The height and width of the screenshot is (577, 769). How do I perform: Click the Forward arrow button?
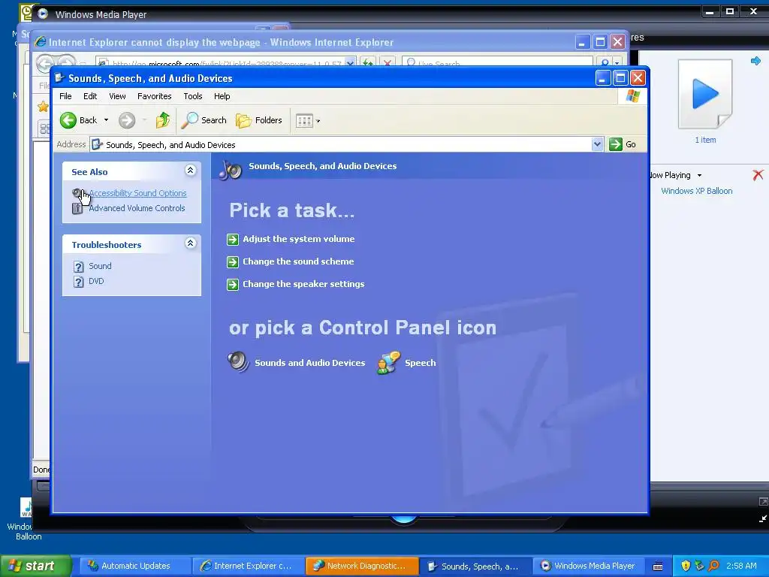tap(127, 120)
